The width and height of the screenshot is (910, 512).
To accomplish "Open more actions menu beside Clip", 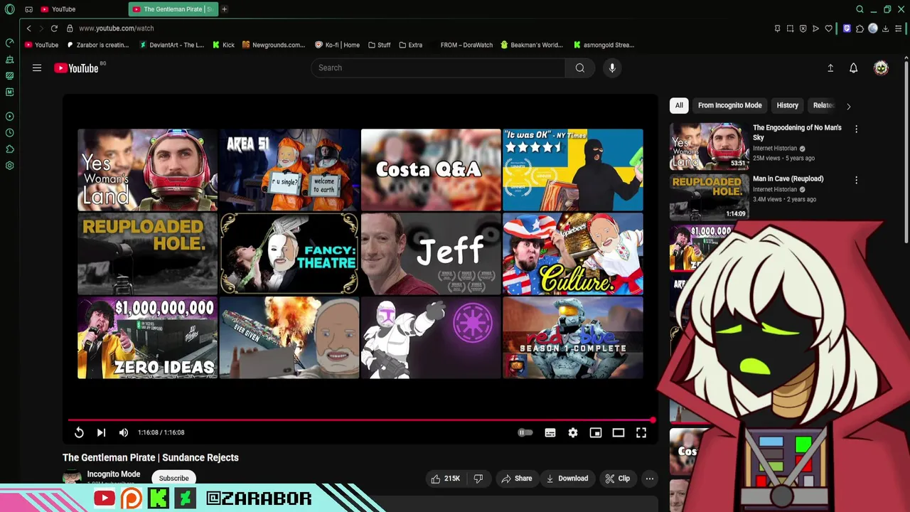I will [x=649, y=479].
